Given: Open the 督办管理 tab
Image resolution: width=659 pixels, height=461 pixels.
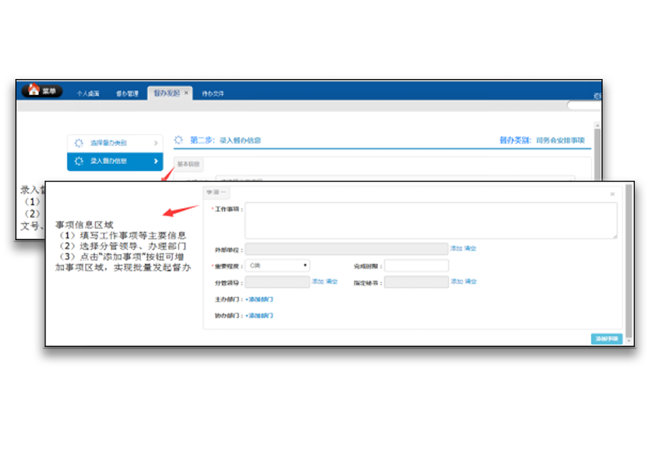Looking at the screenshot, I should click(127, 94).
